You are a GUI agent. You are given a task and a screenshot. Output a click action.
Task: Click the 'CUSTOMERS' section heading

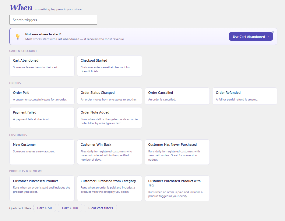(x=18, y=135)
